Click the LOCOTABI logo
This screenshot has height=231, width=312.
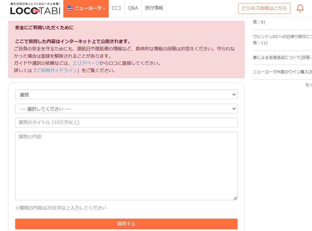(x=35, y=9)
